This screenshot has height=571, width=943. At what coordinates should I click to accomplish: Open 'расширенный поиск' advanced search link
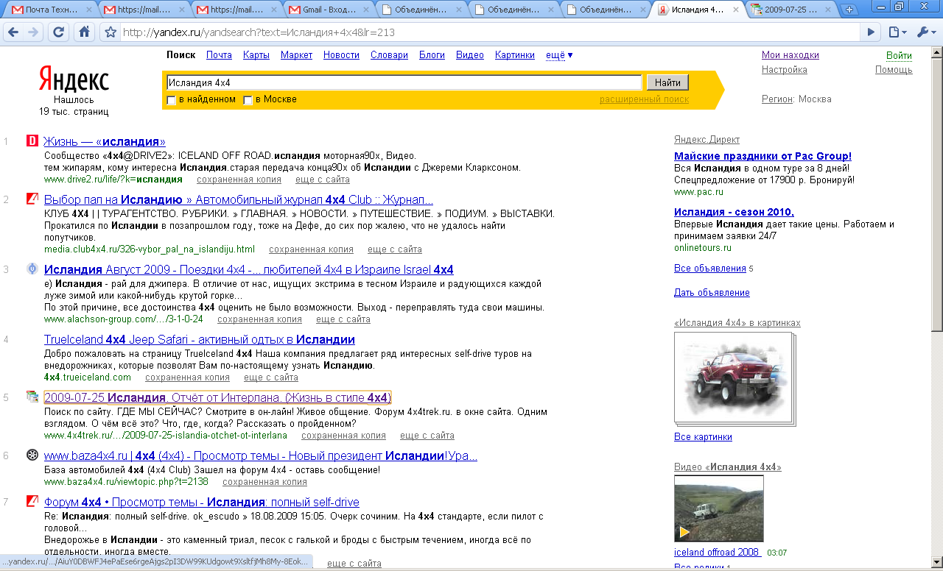pos(644,99)
